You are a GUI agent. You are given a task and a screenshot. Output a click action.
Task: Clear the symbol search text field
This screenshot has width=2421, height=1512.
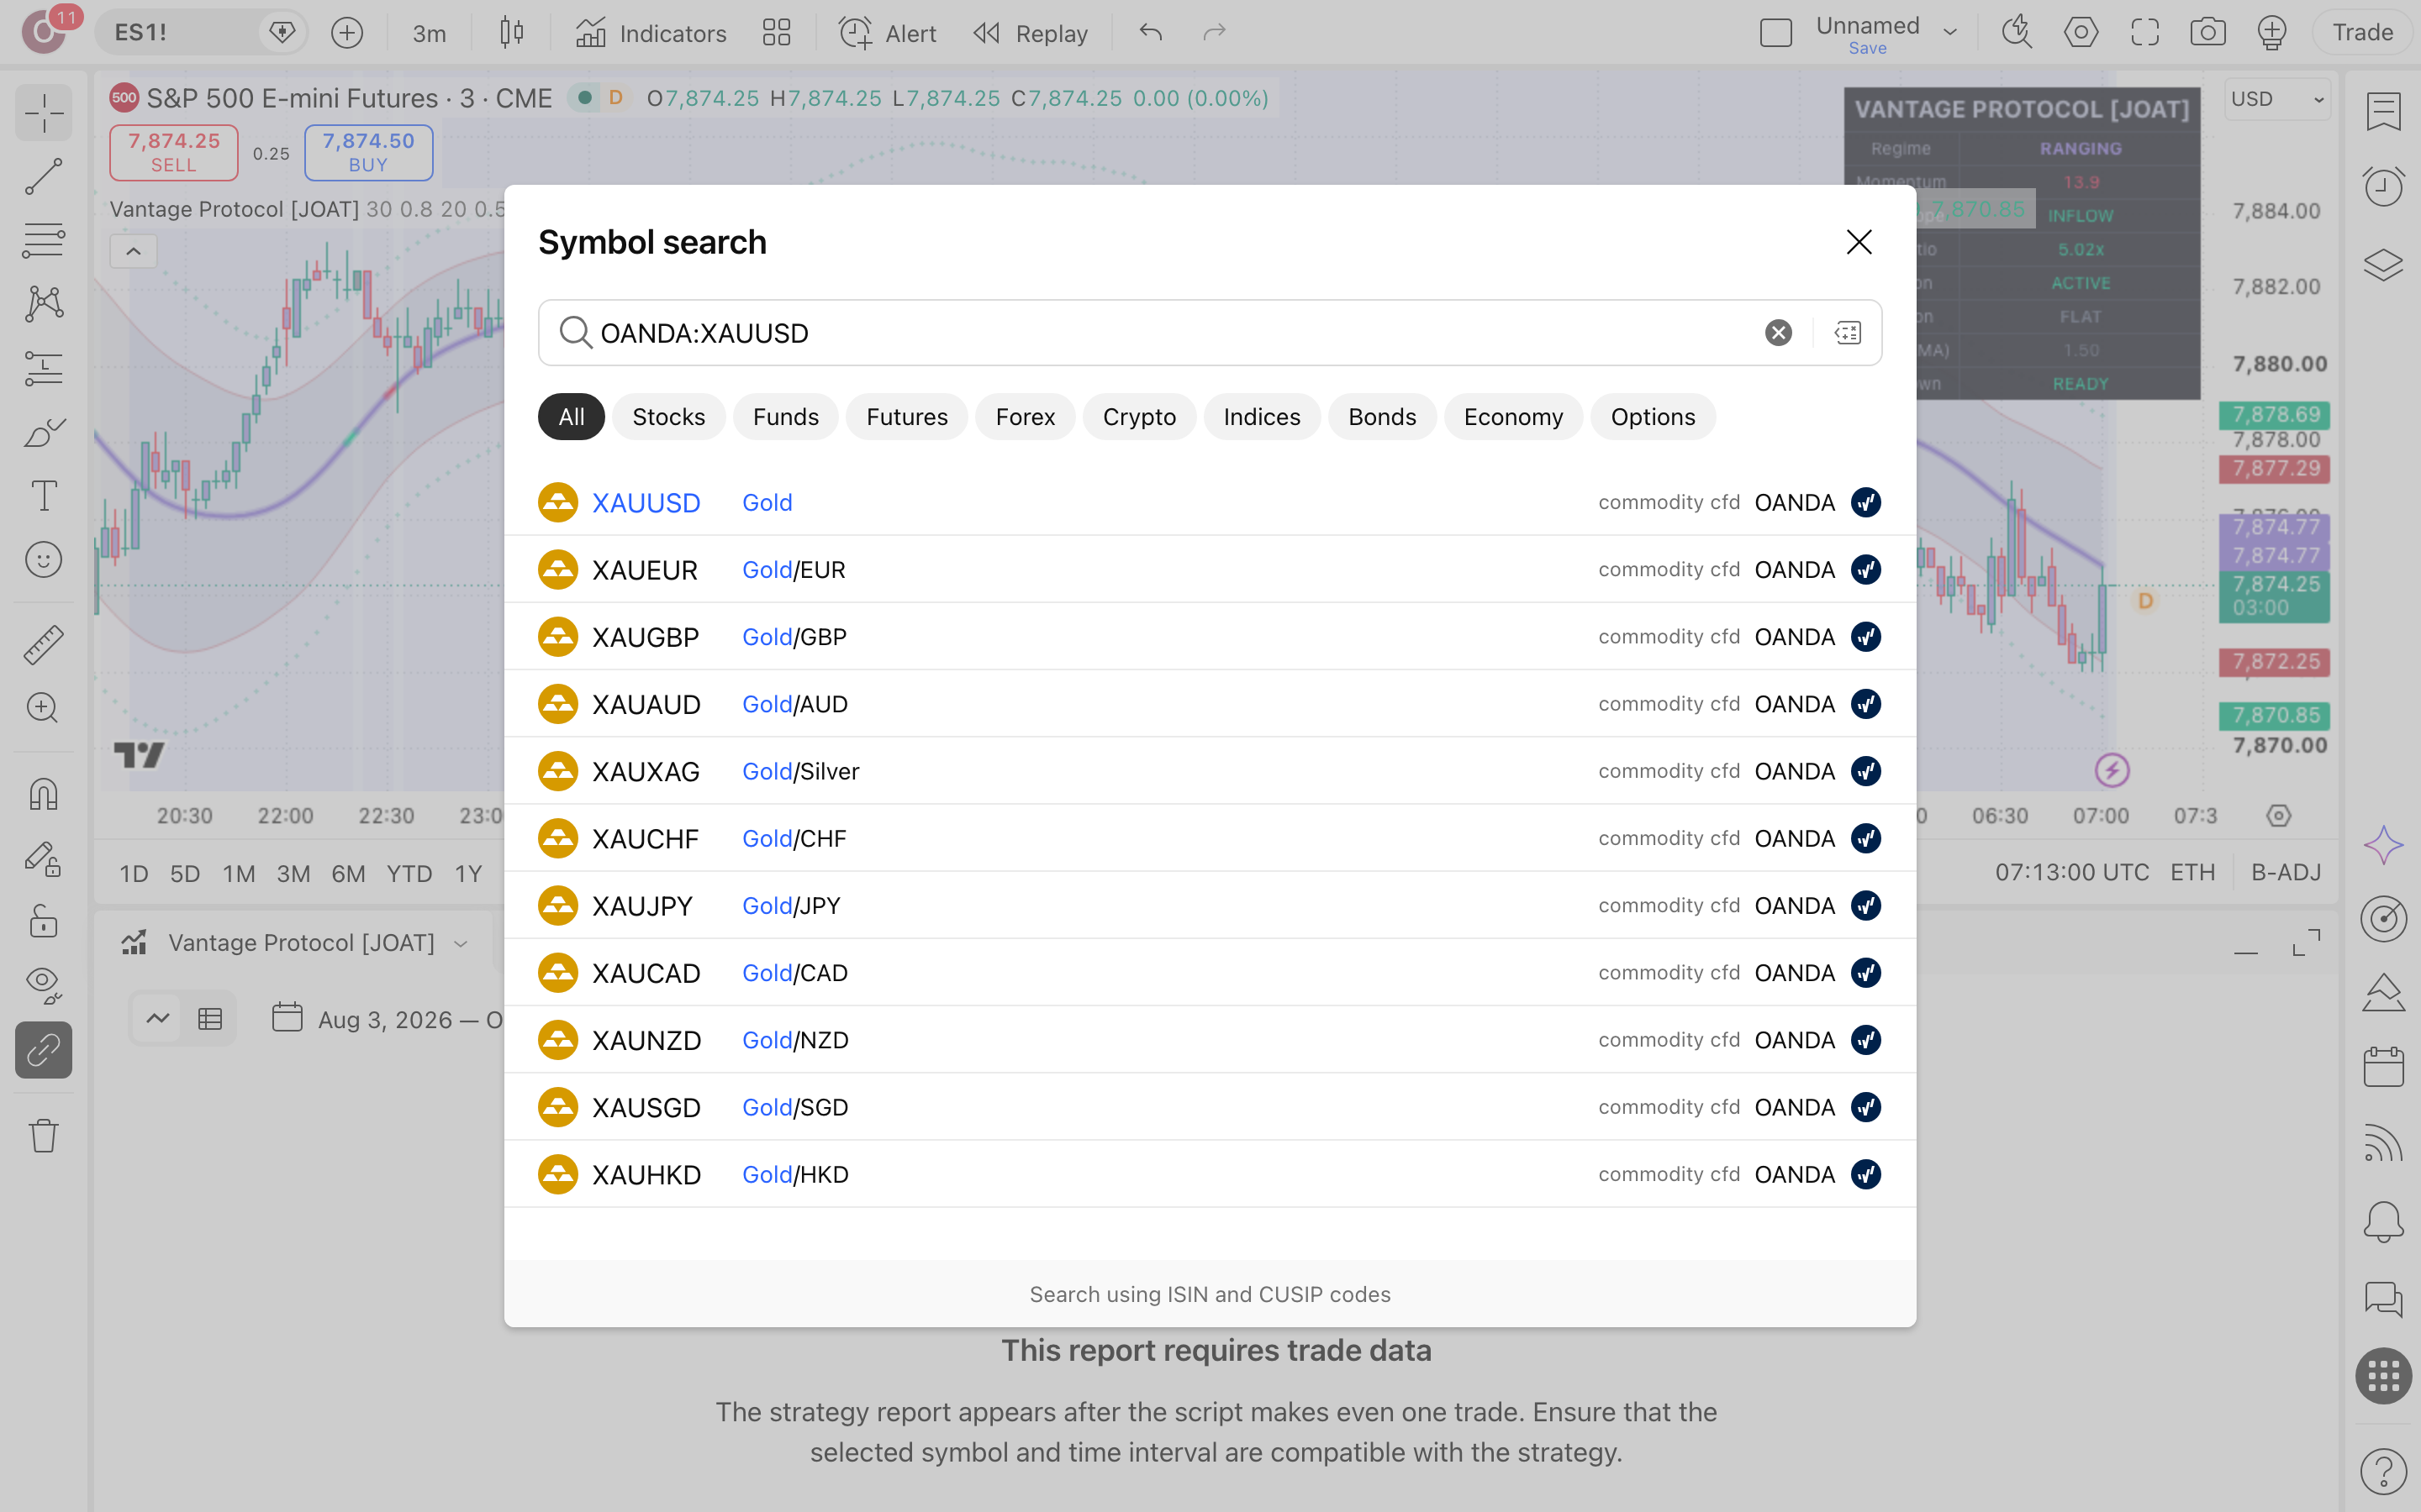[x=1778, y=333]
